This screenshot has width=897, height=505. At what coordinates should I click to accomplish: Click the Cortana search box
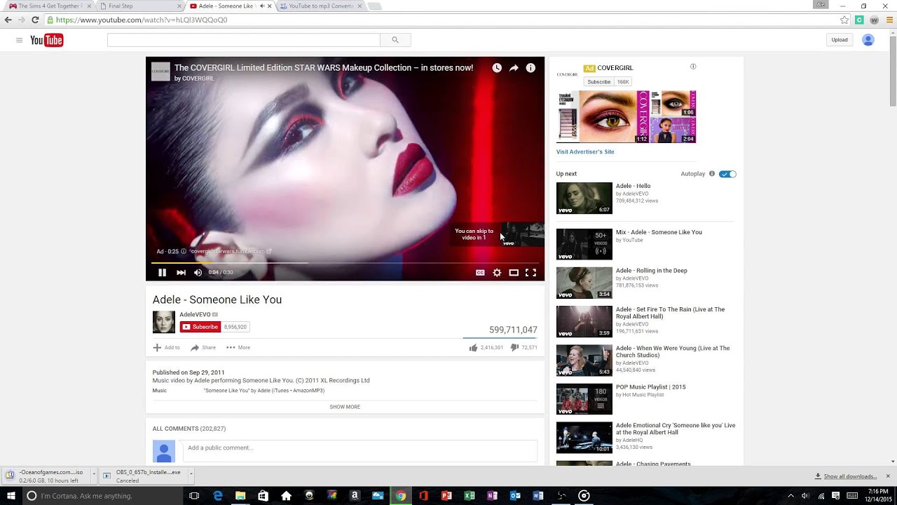pos(102,496)
